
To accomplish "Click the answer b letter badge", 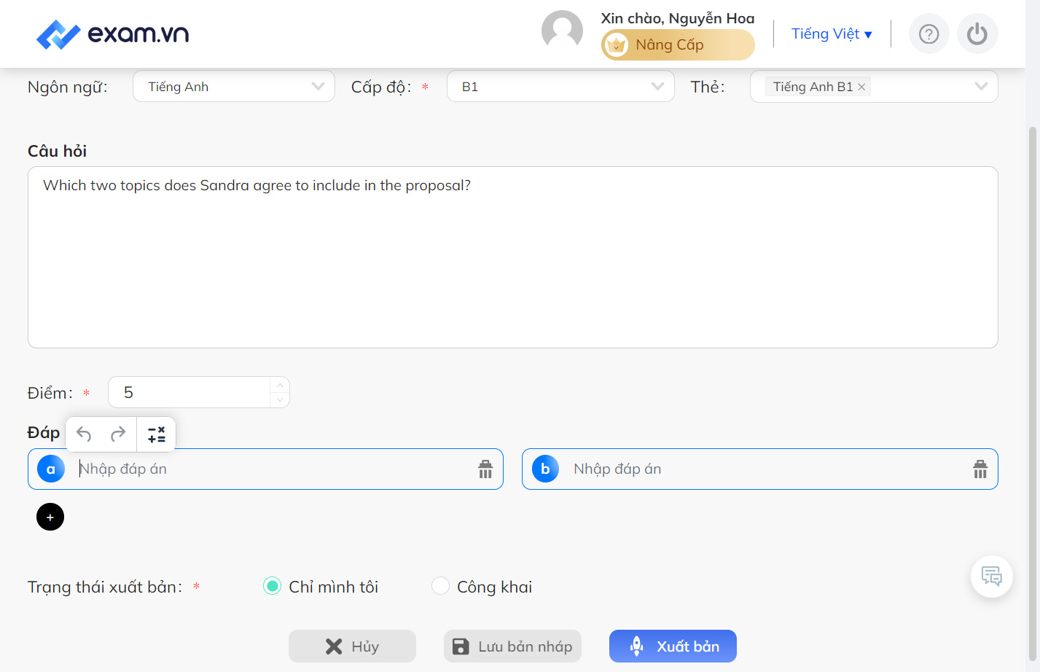I will (545, 469).
